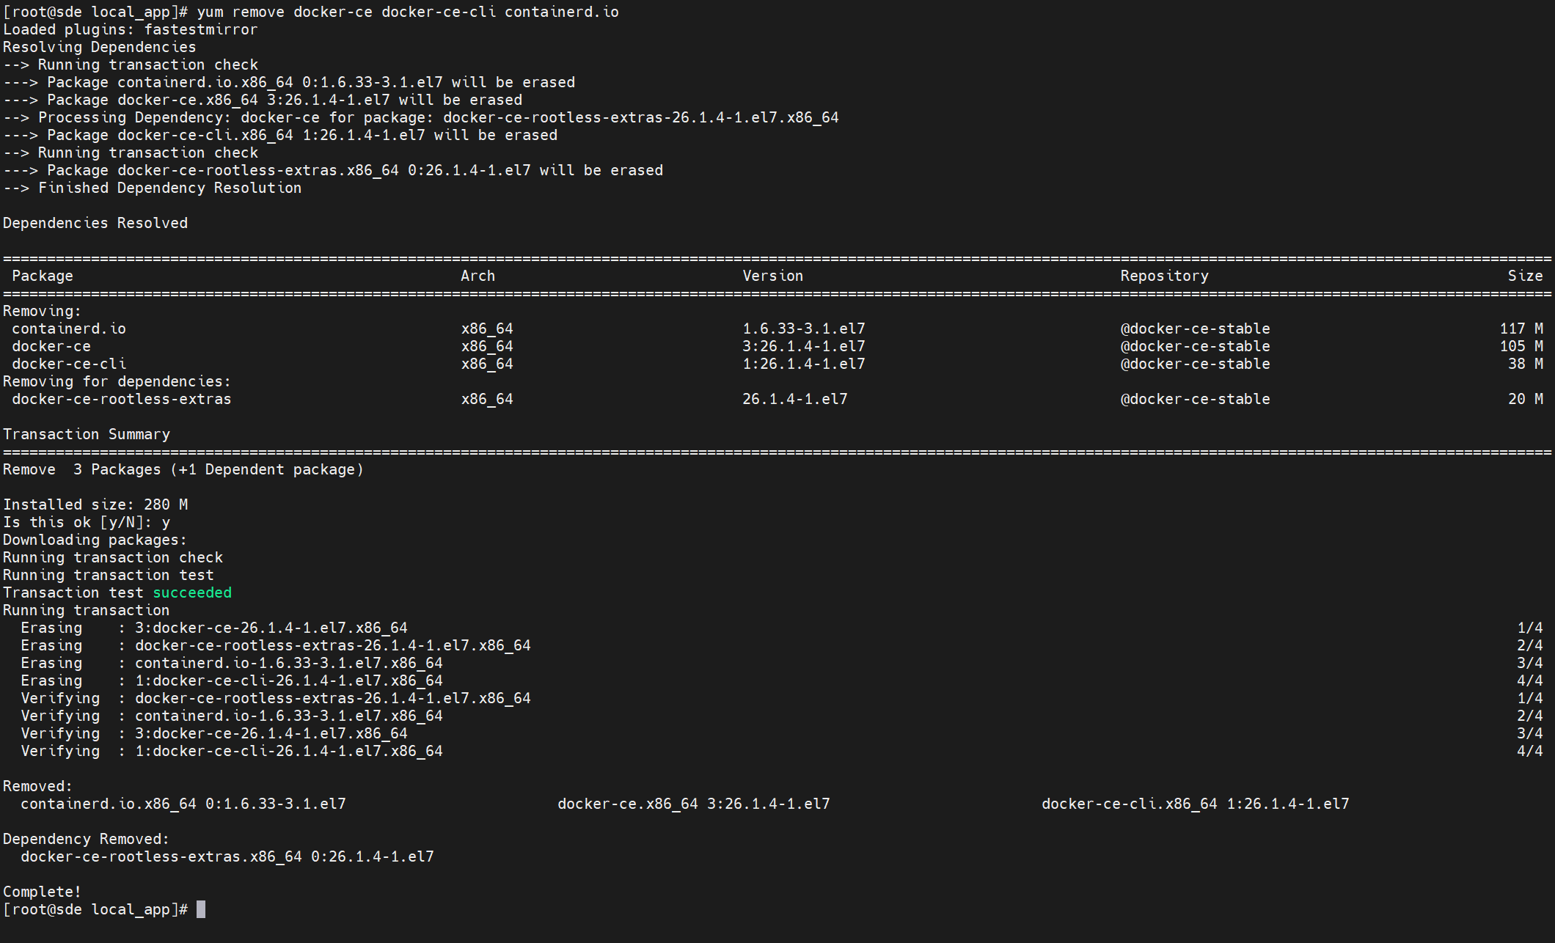
Task: Click the yum remove command at top
Action: click(407, 12)
